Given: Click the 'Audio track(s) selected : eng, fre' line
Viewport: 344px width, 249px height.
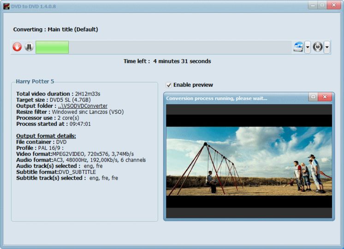Looking at the screenshot, I should 59,166.
